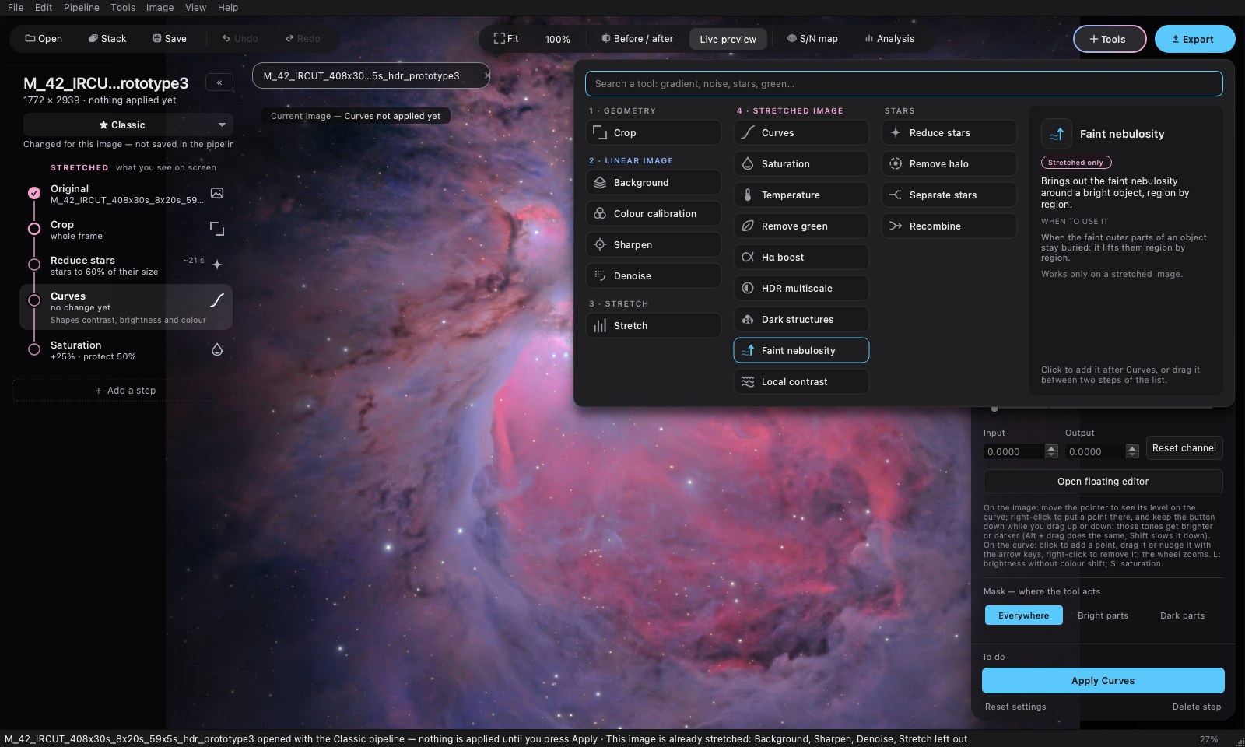1245x747 pixels.
Task: Click the Export button
Action: click(1194, 39)
